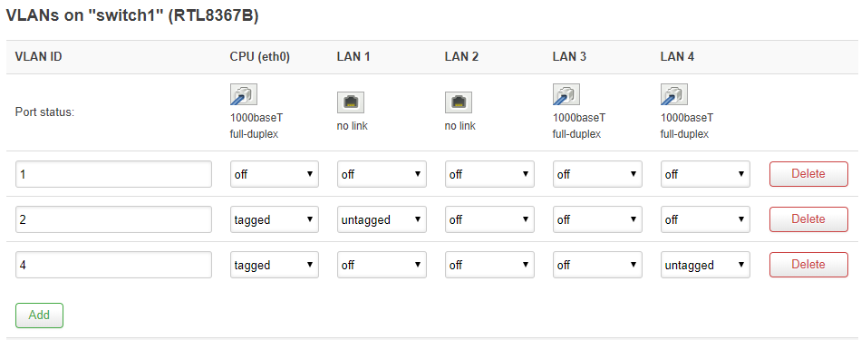Expand VLAN 1 LAN 3 port mode dropdown

click(597, 174)
